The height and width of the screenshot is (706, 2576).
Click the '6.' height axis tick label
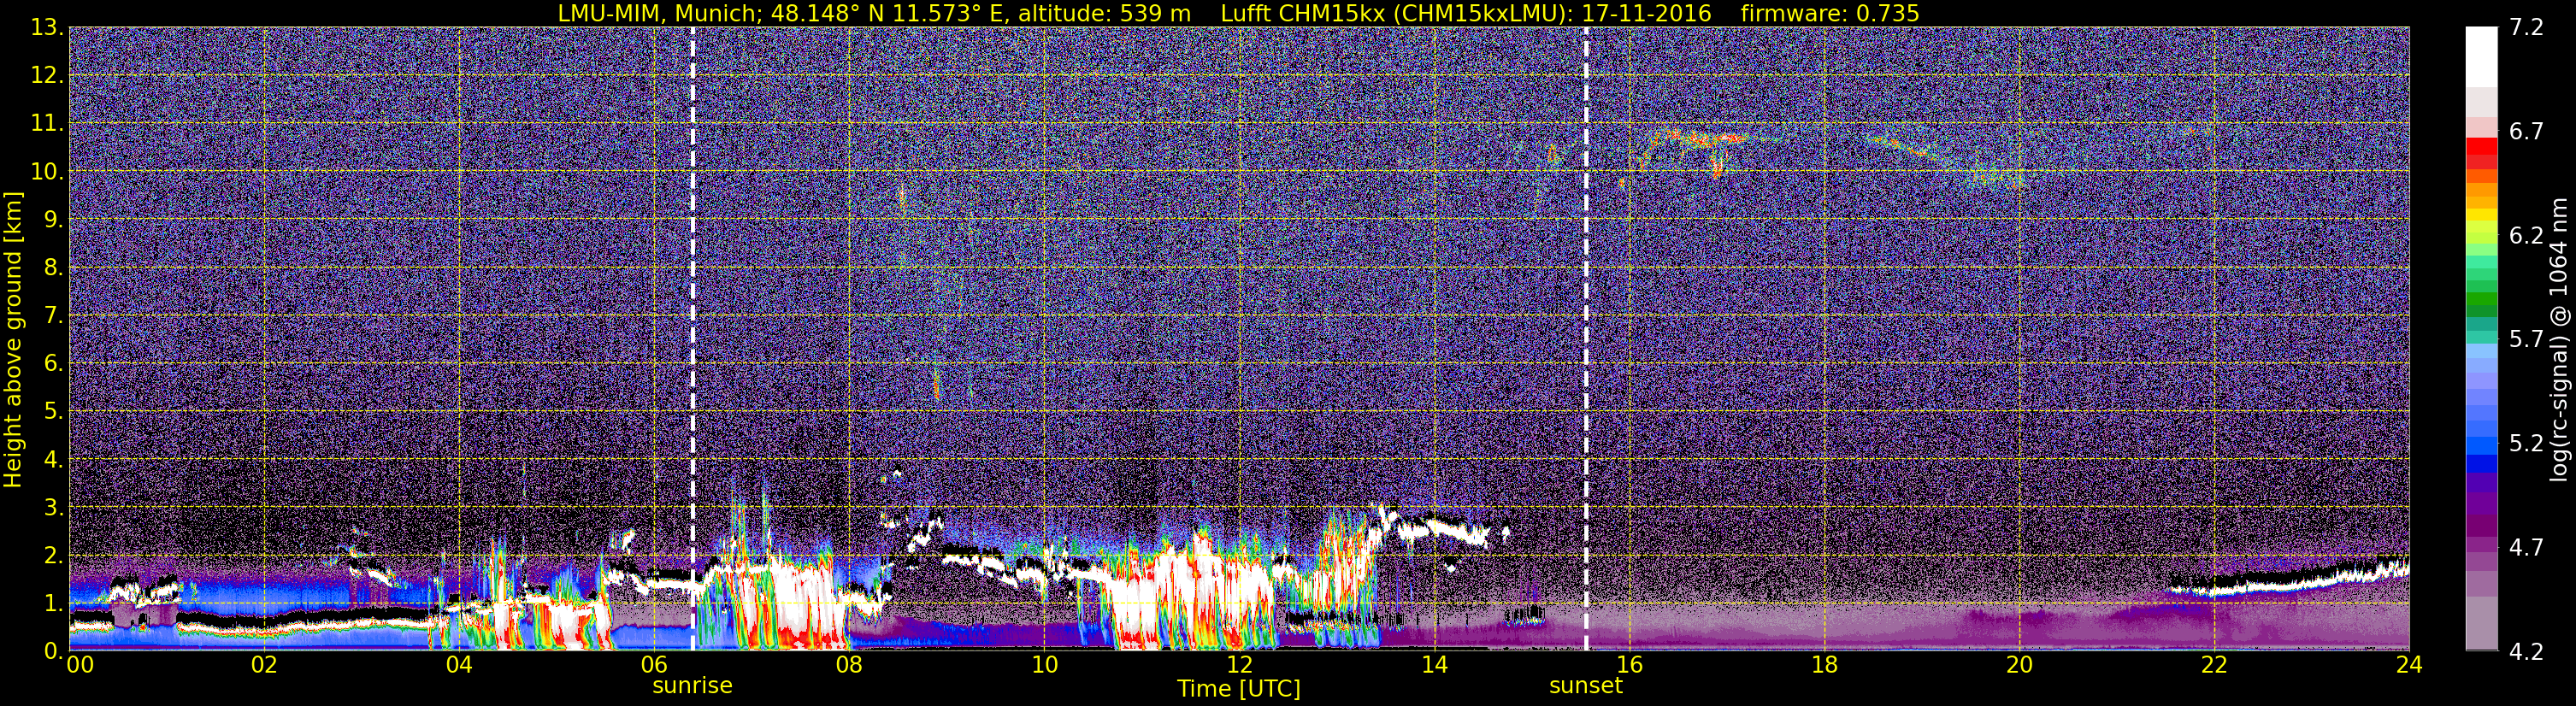point(52,363)
